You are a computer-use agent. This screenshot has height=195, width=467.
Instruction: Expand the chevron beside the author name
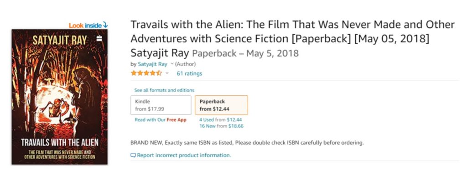[x=172, y=64]
